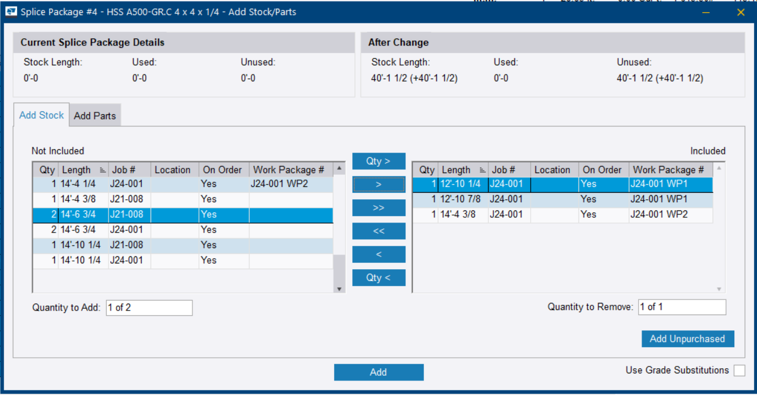Click On Order header in Included table
Screen dimensions: 757x395
pos(604,170)
